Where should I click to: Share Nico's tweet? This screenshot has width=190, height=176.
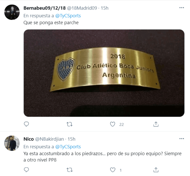tap(156, 170)
